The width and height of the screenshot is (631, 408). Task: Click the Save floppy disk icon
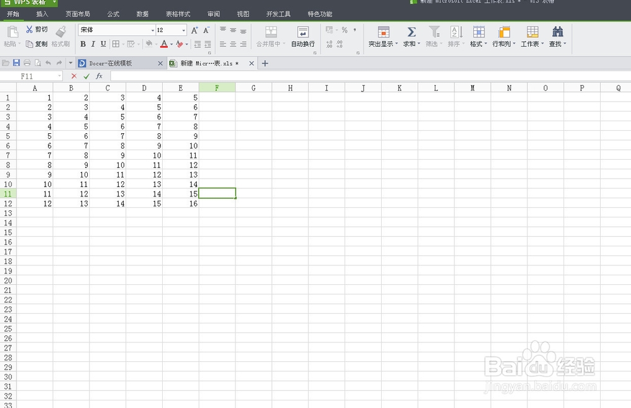(16, 63)
